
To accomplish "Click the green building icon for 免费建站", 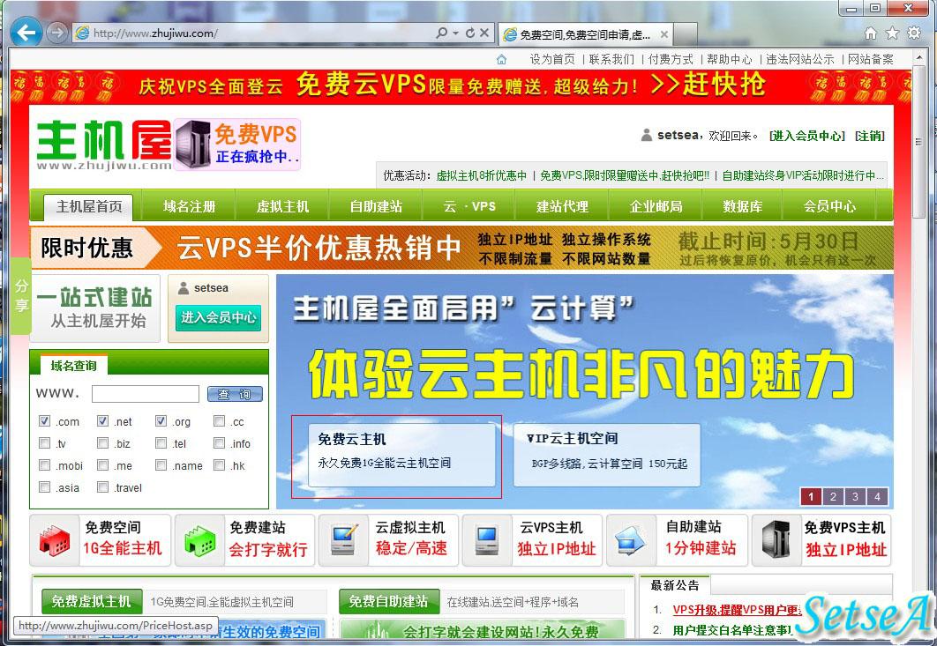I will tap(199, 540).
